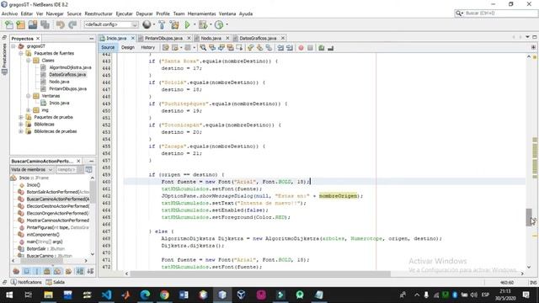Toggle Sort by Source navigator button
The width and height of the screenshot is (539, 303).
point(90,271)
